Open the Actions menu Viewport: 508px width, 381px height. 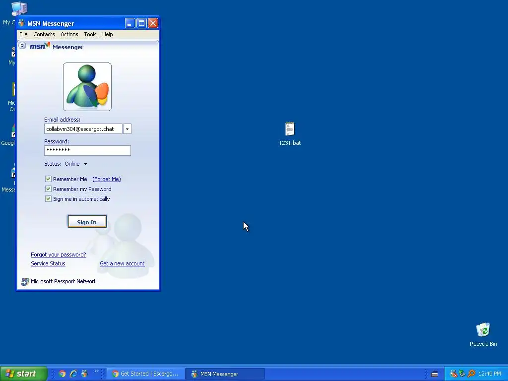[x=69, y=34]
